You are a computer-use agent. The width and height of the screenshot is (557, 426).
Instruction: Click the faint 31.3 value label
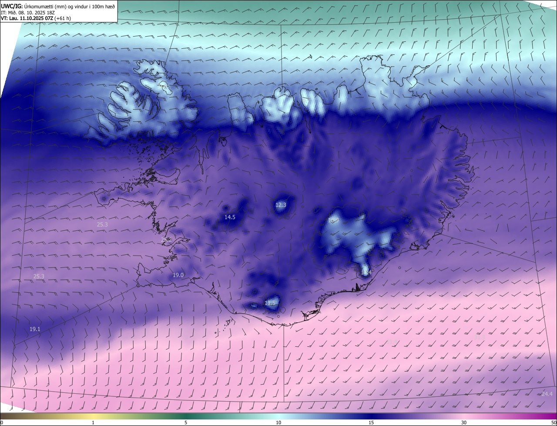479,338
